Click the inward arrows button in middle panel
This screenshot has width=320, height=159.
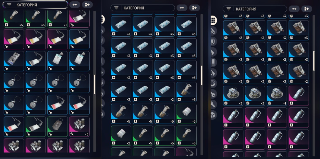(x=182, y=8)
